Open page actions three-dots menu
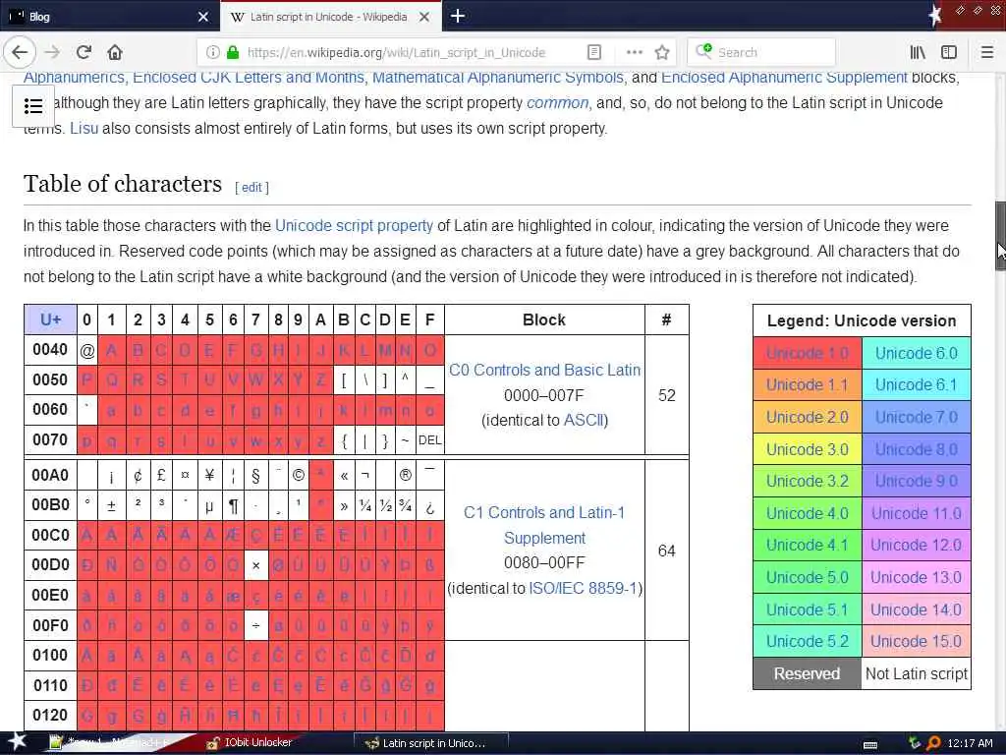1006x755 pixels. click(x=634, y=52)
